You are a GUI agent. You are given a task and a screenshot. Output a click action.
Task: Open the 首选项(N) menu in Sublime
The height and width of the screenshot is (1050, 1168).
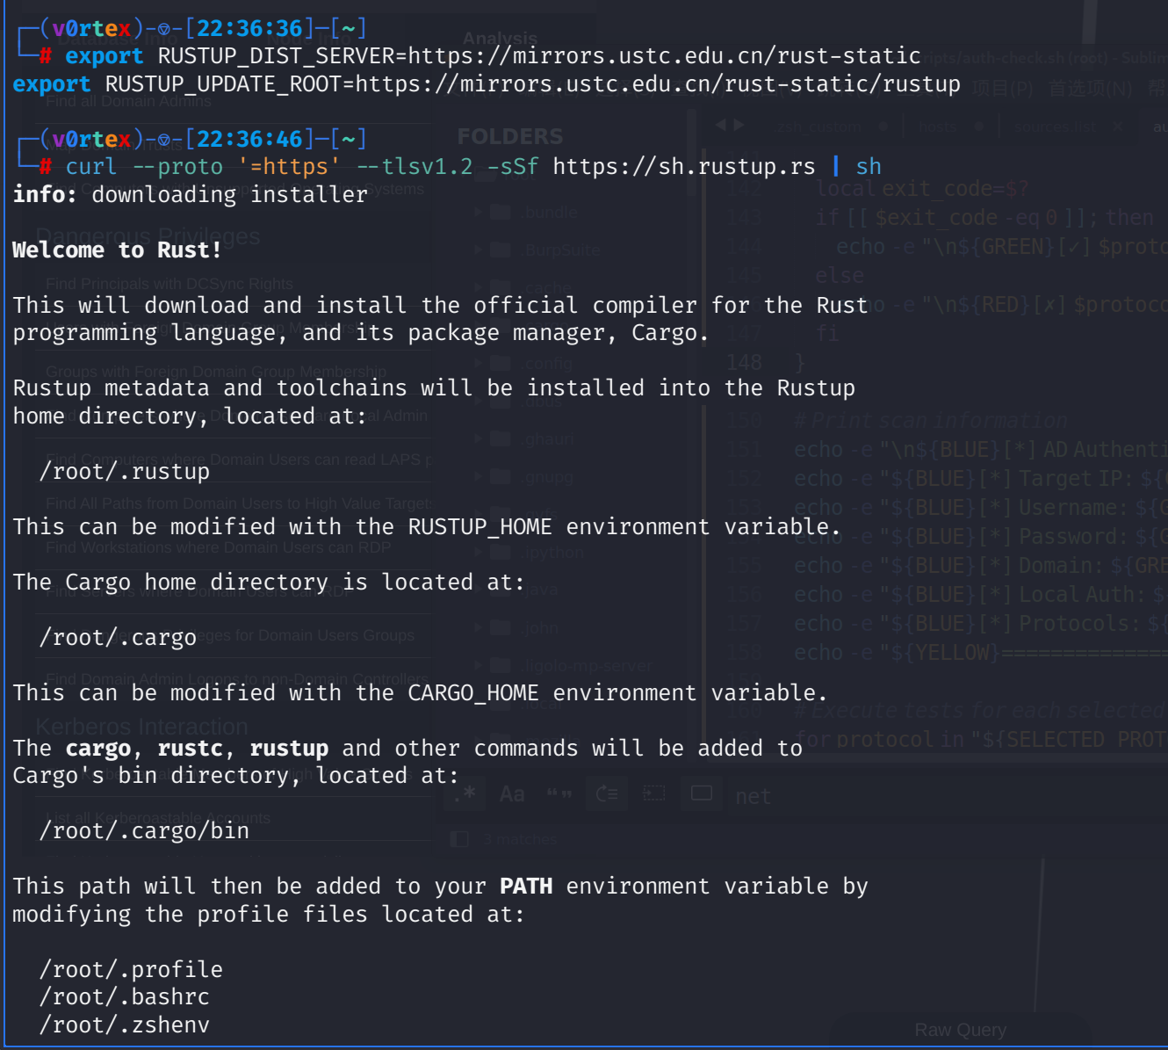coord(1090,88)
